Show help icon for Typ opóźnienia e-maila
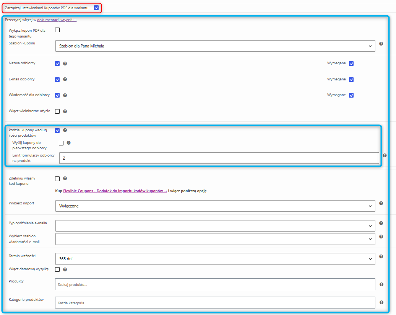396x315 pixels. coord(381,223)
